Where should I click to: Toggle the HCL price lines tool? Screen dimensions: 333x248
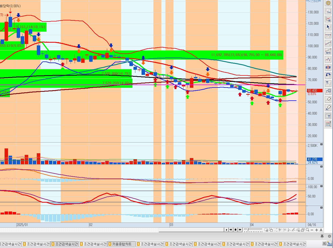pyautogui.click(x=328, y=124)
